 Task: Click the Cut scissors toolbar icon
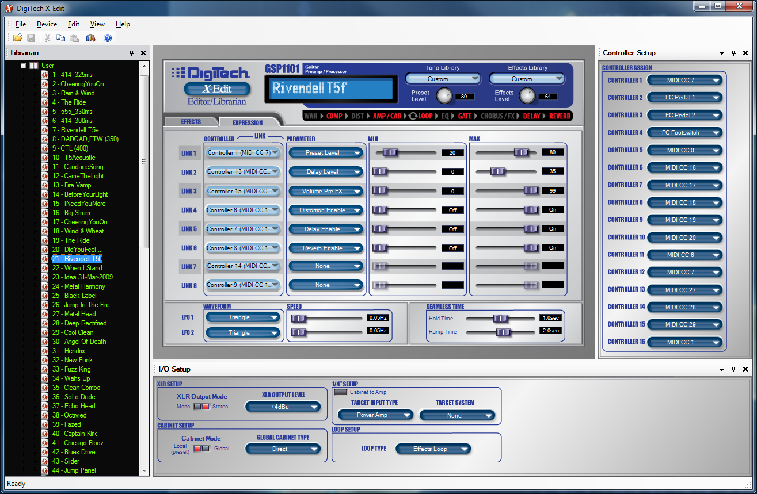48,38
